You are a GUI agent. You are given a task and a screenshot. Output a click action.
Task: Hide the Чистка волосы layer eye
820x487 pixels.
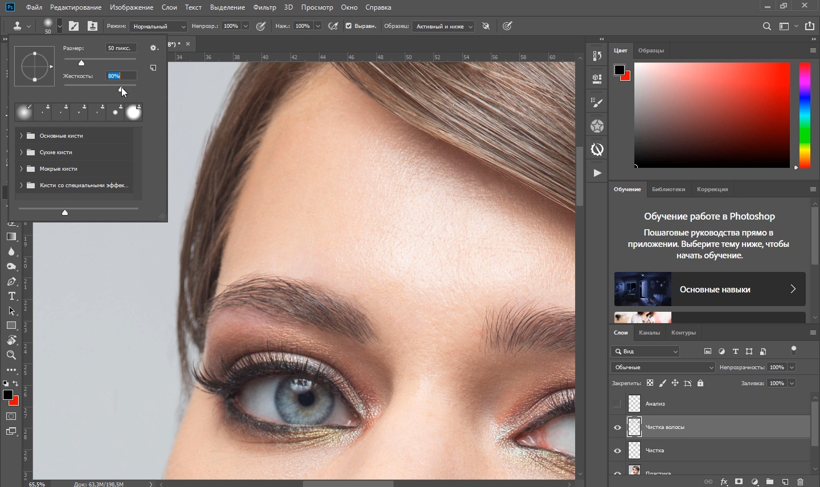click(x=617, y=427)
